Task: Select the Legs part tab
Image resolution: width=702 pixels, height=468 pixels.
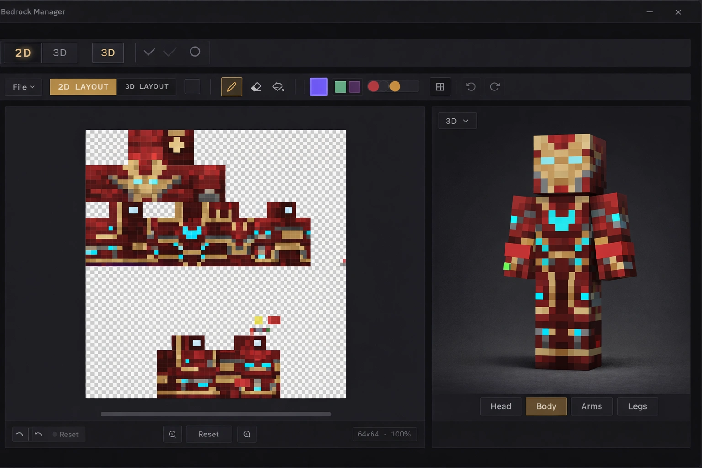Action: click(x=638, y=406)
